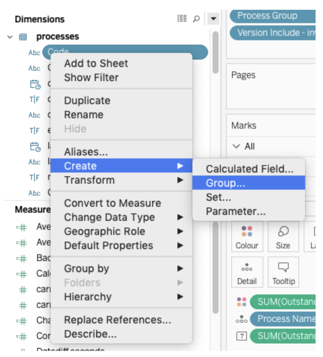
Task: Click the Detail shelf icon
Action: click(247, 272)
